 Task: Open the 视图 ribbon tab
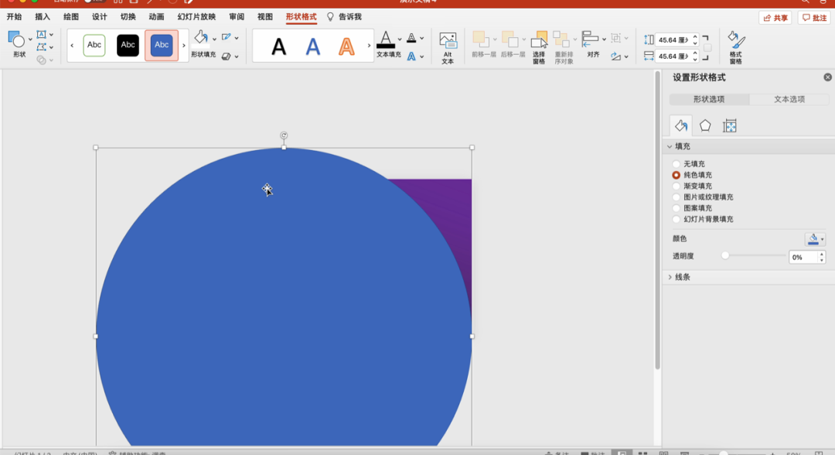pos(265,17)
